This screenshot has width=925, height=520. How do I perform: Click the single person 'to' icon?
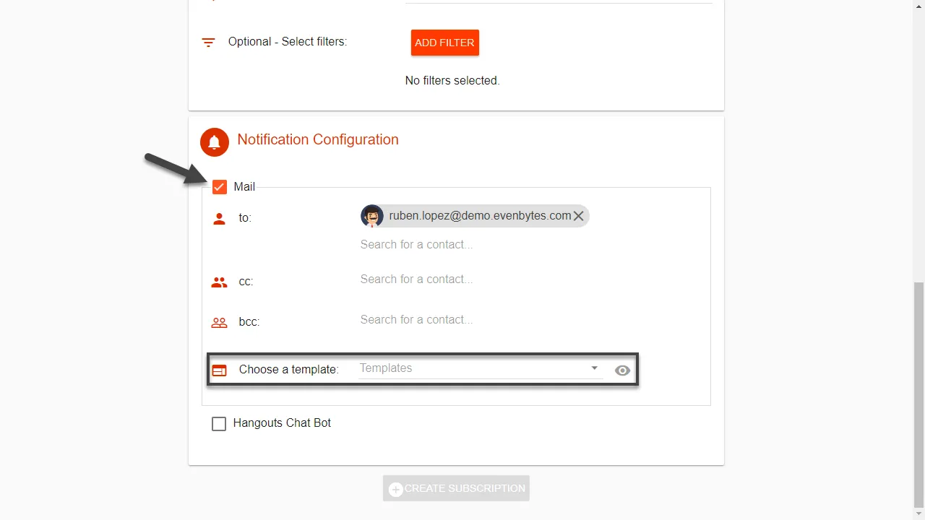(x=220, y=218)
